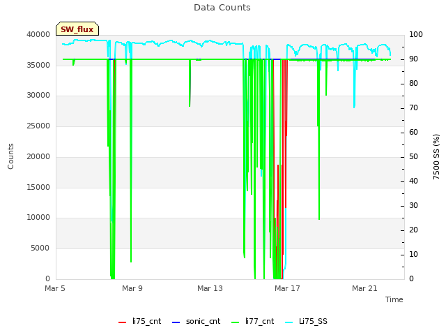Image resolution: width=446 pixels, height=335 pixels.
Task: Click the 70 right-axis tick label
Action: pyautogui.click(x=413, y=108)
